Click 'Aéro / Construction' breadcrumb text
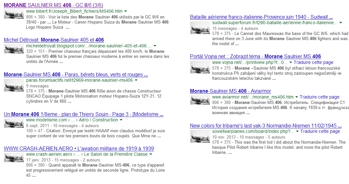This screenshot has width=349, height=184. pyautogui.click(x=98, y=120)
